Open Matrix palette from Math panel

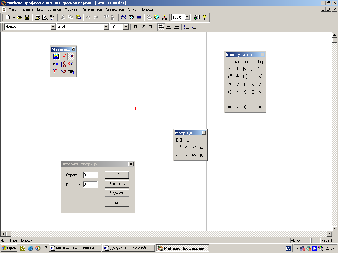pyautogui.click(x=71, y=57)
